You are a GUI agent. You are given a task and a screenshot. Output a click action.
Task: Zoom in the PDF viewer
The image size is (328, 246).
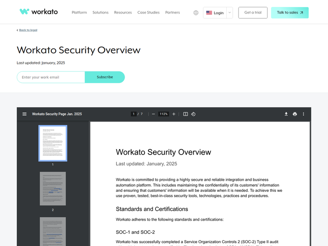pos(173,114)
